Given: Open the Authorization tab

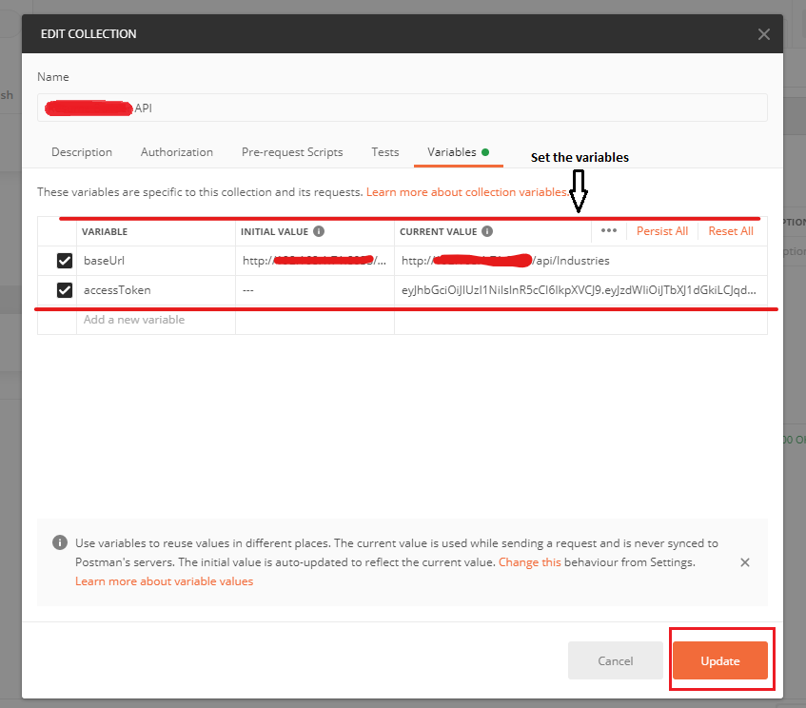Looking at the screenshot, I should [x=176, y=152].
